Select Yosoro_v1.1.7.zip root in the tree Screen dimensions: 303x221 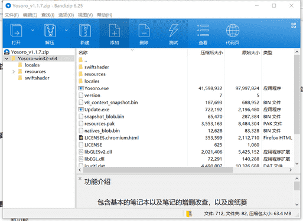30,52
